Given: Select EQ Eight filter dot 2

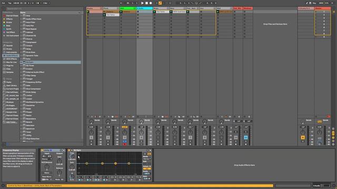Looking at the screenshot, I should [102, 163].
